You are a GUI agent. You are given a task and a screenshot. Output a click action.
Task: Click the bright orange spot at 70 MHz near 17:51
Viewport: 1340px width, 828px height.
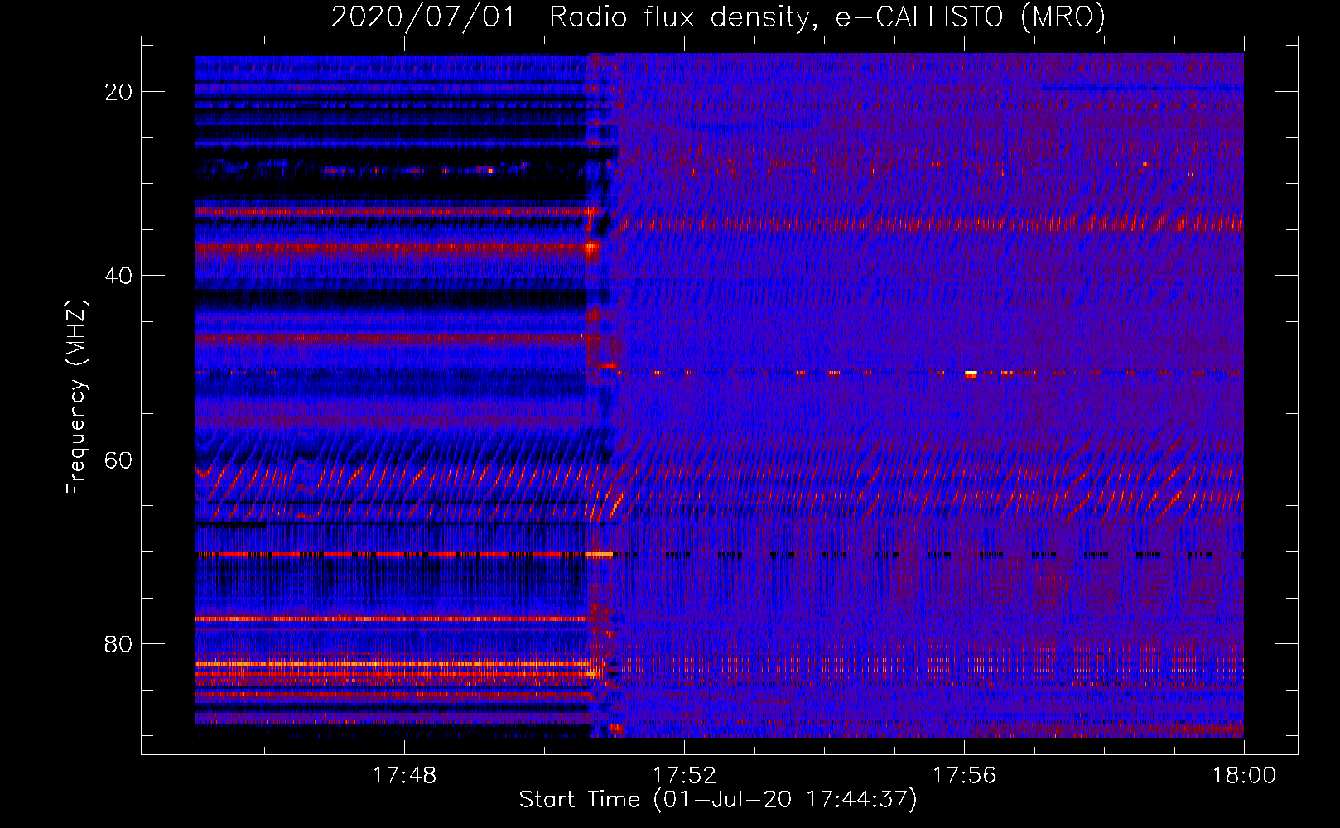[x=600, y=554]
